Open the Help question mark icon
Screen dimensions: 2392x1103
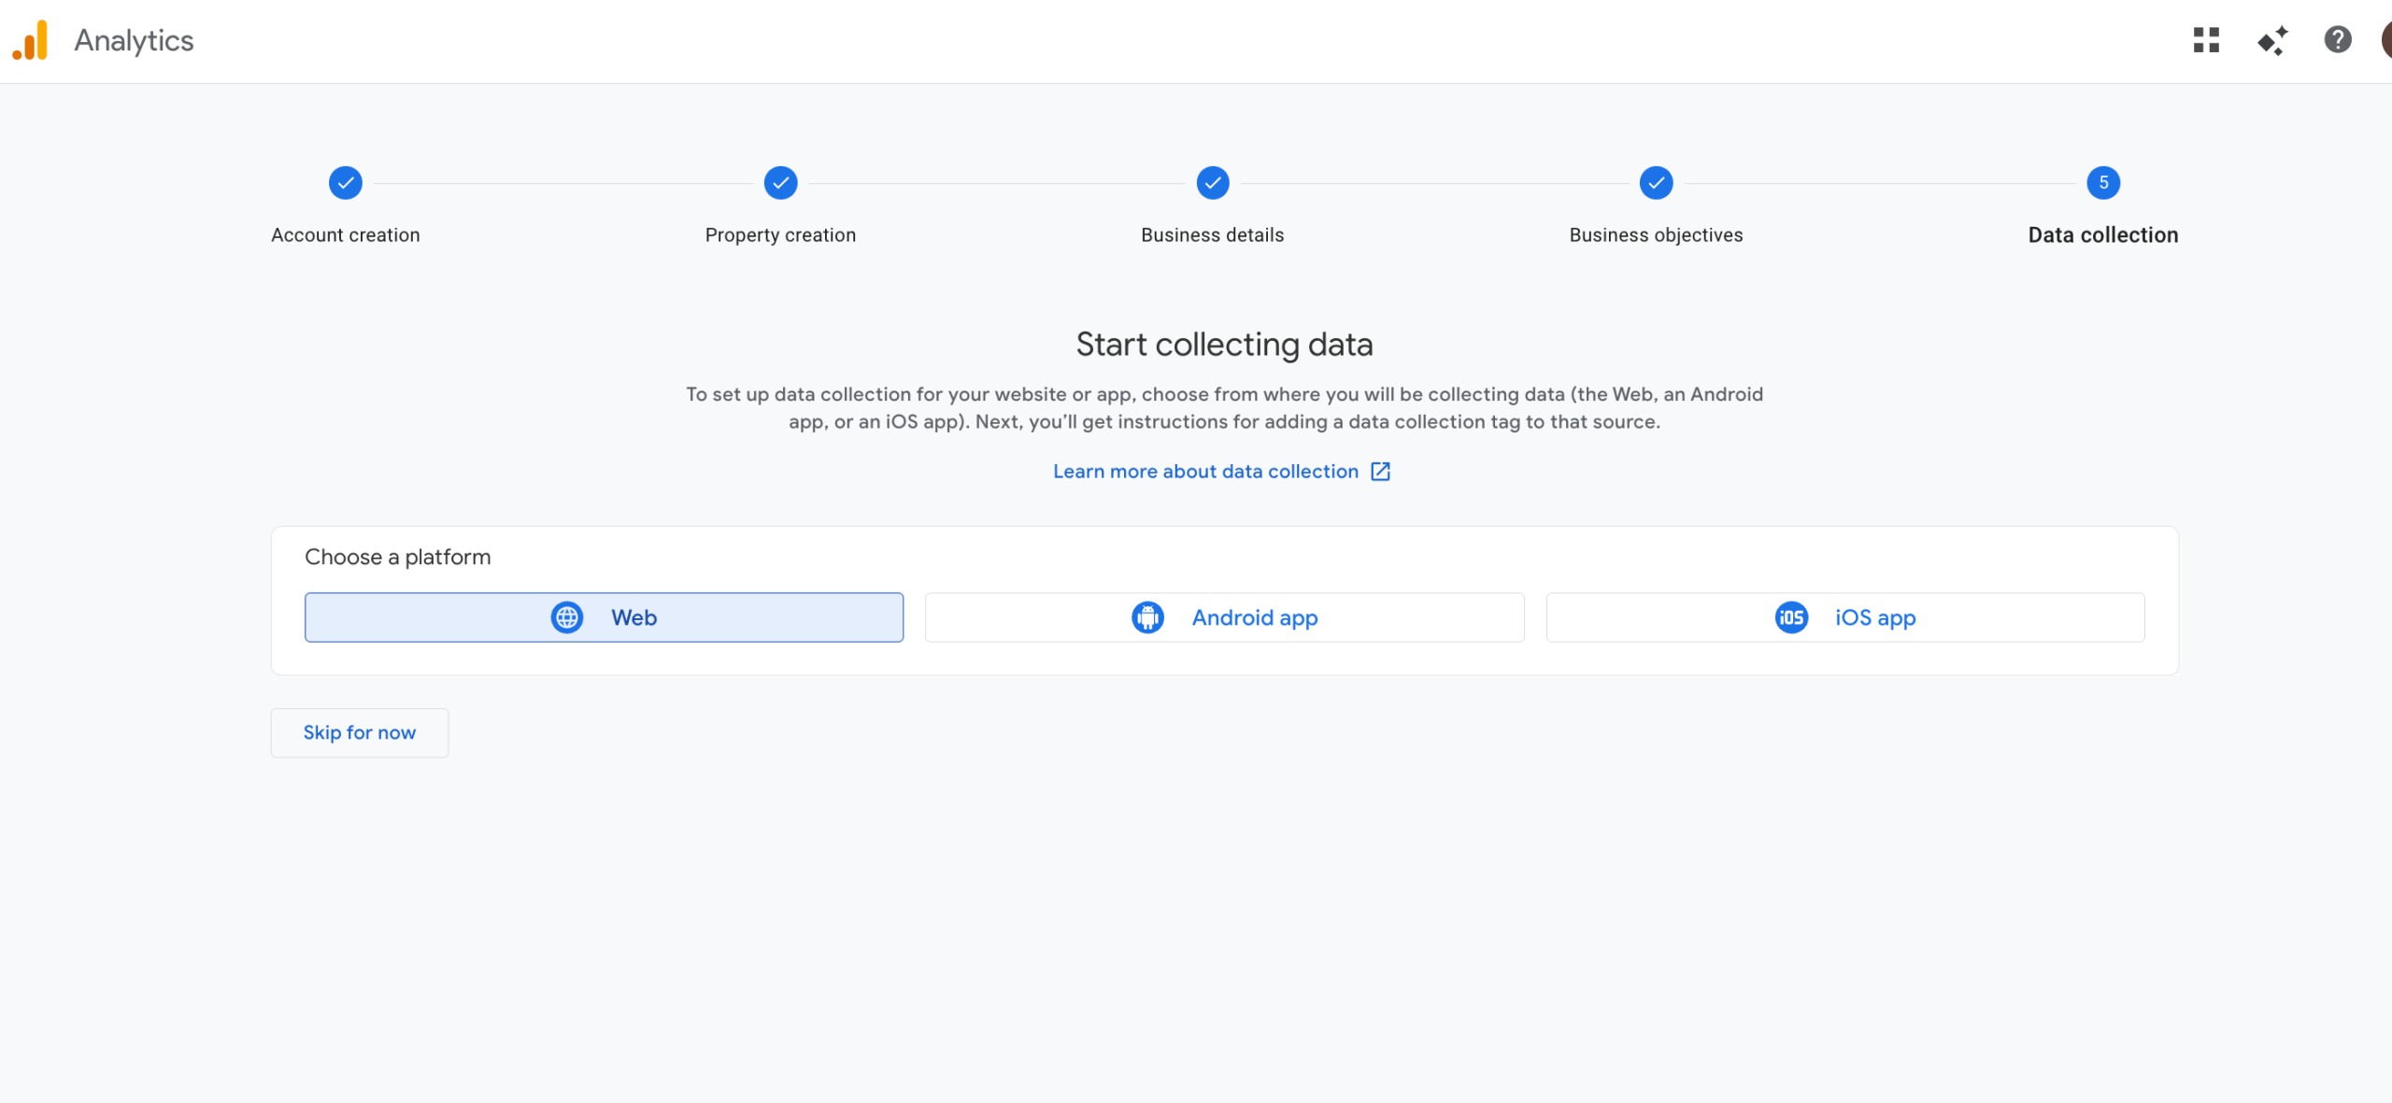tap(2337, 40)
